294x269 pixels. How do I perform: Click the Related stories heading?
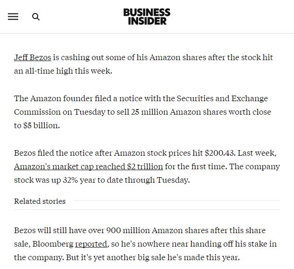click(x=40, y=201)
